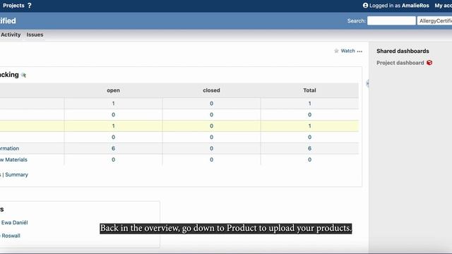Click the open count 1 in first row
The height and width of the screenshot is (254, 452).
pos(113,104)
